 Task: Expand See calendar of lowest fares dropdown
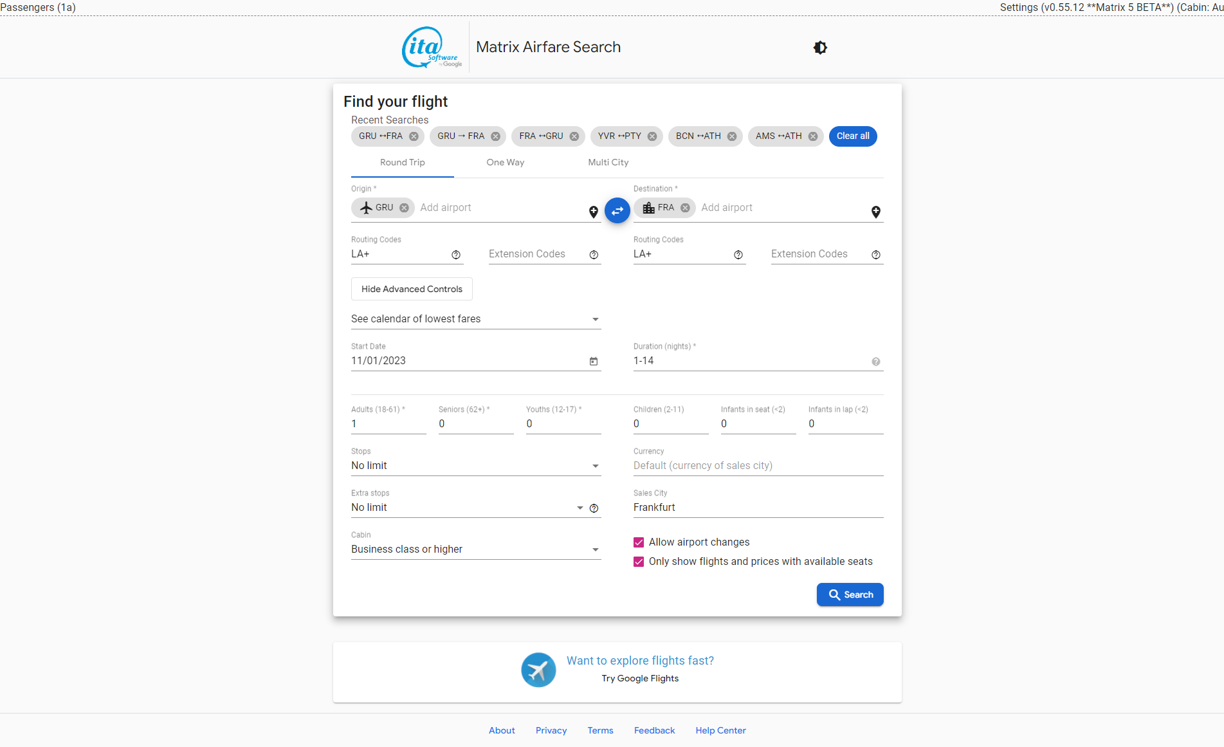coord(475,319)
